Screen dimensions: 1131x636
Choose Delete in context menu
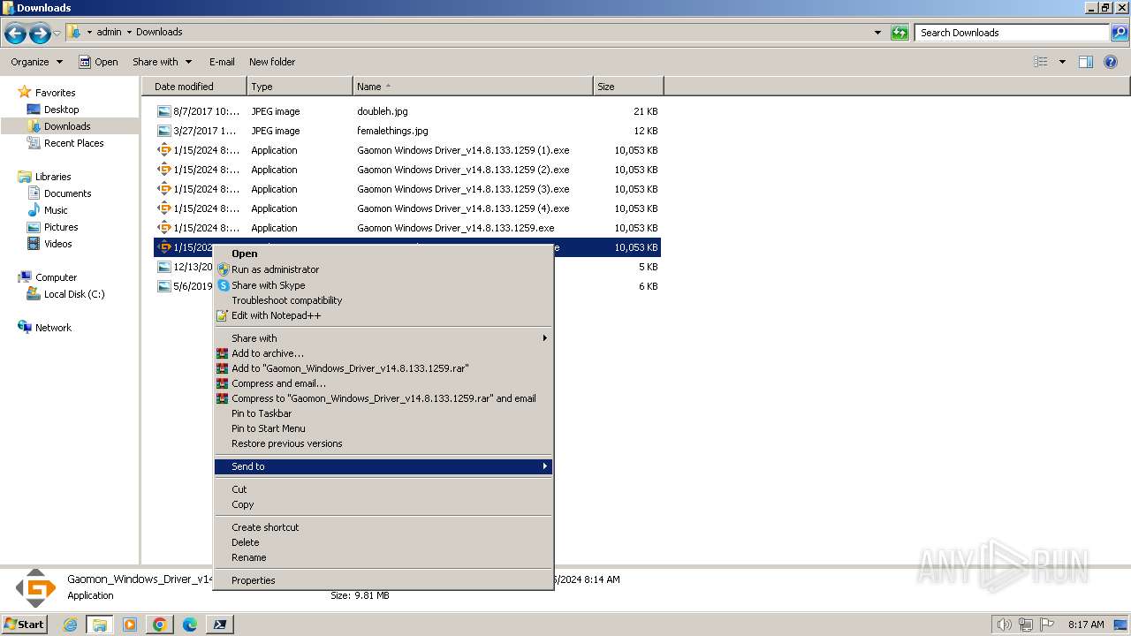point(383,542)
